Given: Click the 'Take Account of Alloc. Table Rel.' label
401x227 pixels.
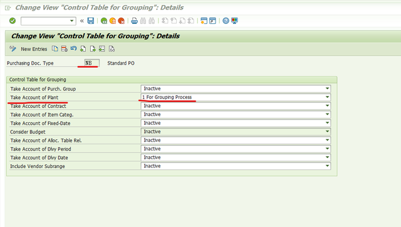Looking at the screenshot, I should click(x=46, y=140).
